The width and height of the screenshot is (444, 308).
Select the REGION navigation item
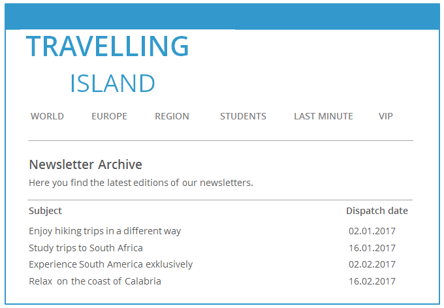point(172,116)
